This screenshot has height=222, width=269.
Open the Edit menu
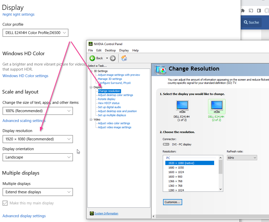[99, 50]
